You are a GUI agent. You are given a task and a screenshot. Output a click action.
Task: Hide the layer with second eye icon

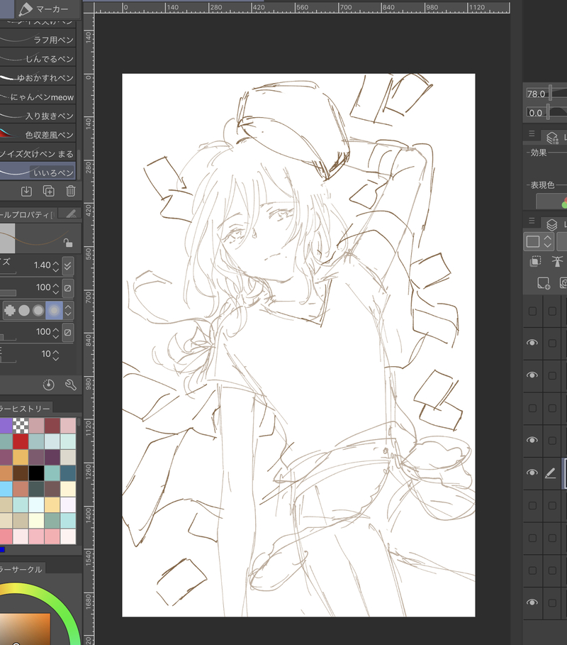point(532,375)
